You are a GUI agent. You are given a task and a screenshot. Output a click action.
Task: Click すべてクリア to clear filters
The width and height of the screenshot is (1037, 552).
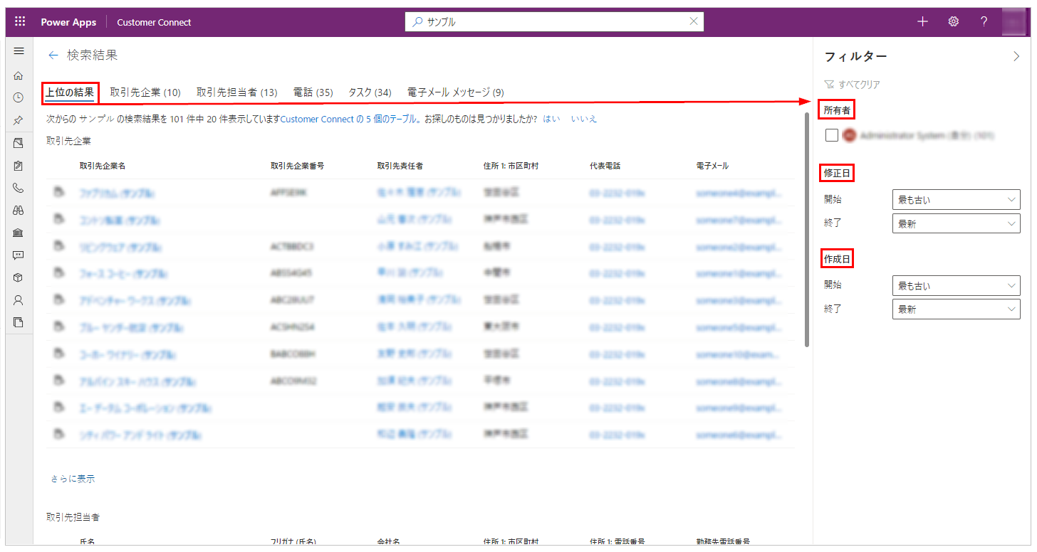[x=859, y=85]
